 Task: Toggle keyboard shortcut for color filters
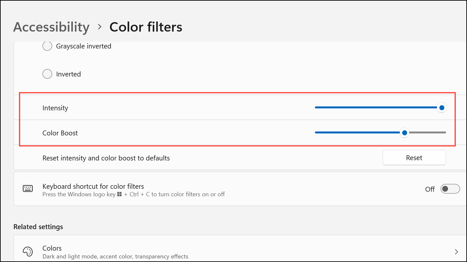(450, 189)
